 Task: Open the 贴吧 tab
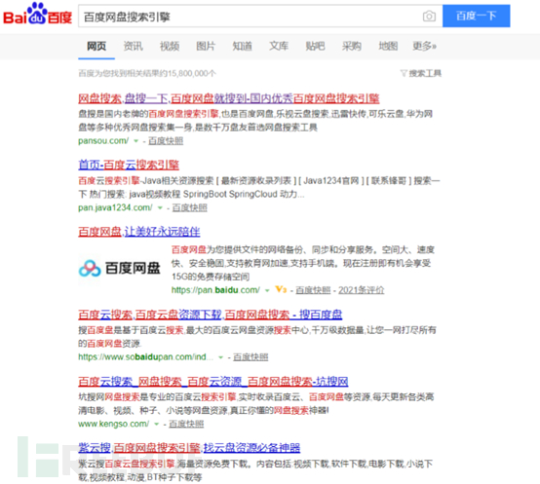(x=315, y=46)
